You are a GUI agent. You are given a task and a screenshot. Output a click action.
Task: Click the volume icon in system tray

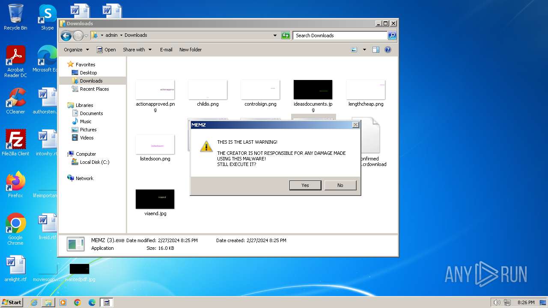pyautogui.click(x=497, y=302)
